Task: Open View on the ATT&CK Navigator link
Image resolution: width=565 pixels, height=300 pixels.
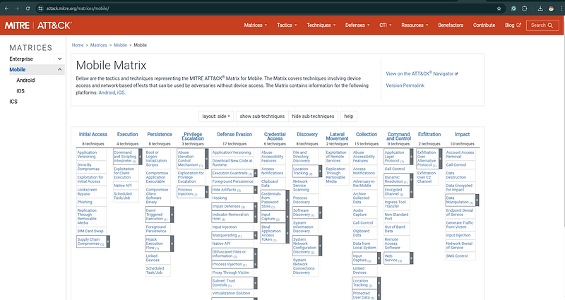Action: click(422, 73)
